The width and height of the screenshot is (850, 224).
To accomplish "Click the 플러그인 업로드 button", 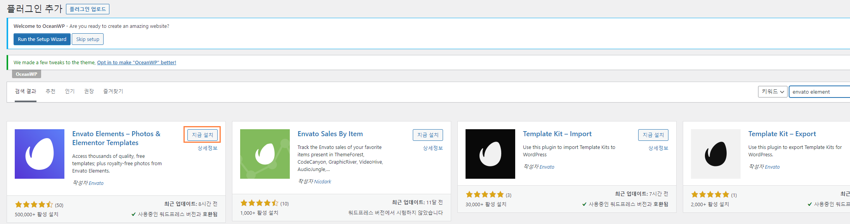I will [88, 9].
